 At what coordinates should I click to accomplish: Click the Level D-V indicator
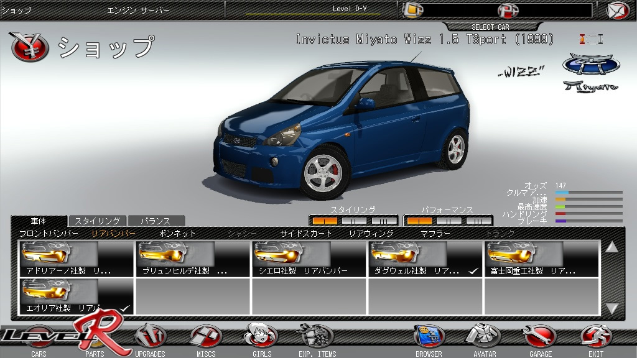click(x=350, y=9)
